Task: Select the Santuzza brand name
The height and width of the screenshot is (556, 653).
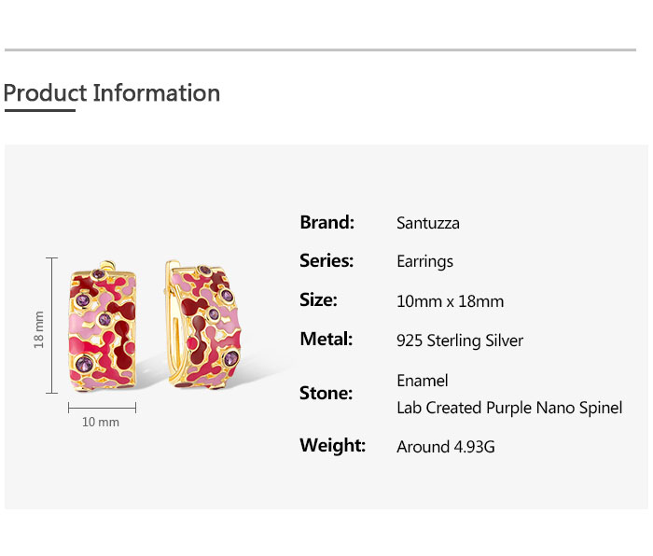Action: 428,223
